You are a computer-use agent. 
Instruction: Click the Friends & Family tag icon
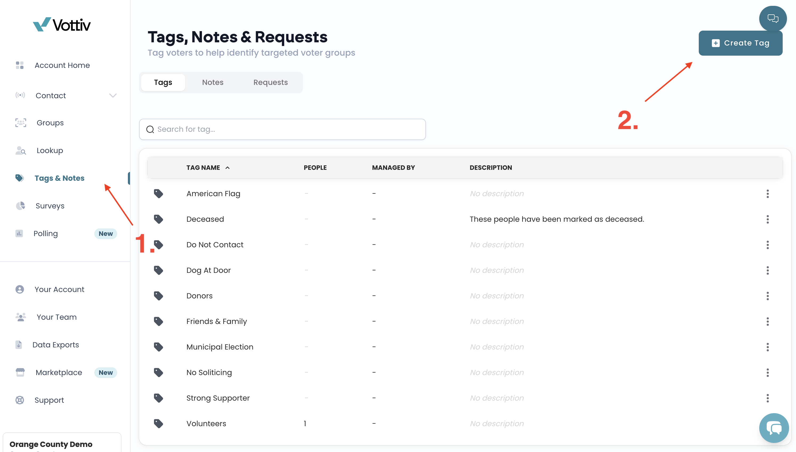(x=159, y=321)
